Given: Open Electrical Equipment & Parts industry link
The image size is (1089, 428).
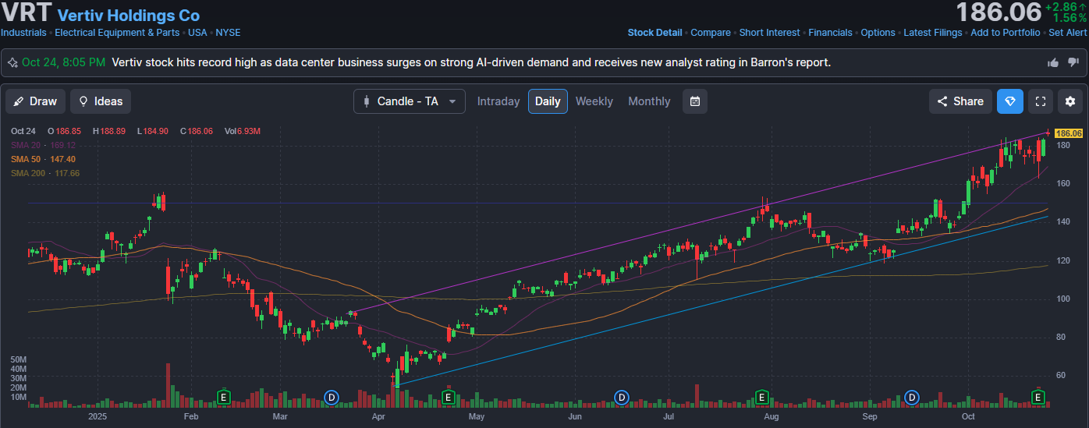Looking at the screenshot, I should point(117,33).
